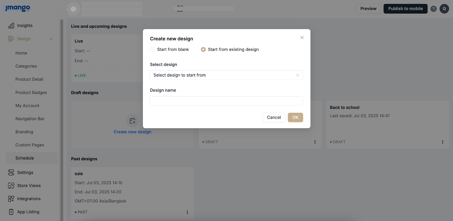
Task: Click the Integrations grid icon
Action: (x=11, y=199)
